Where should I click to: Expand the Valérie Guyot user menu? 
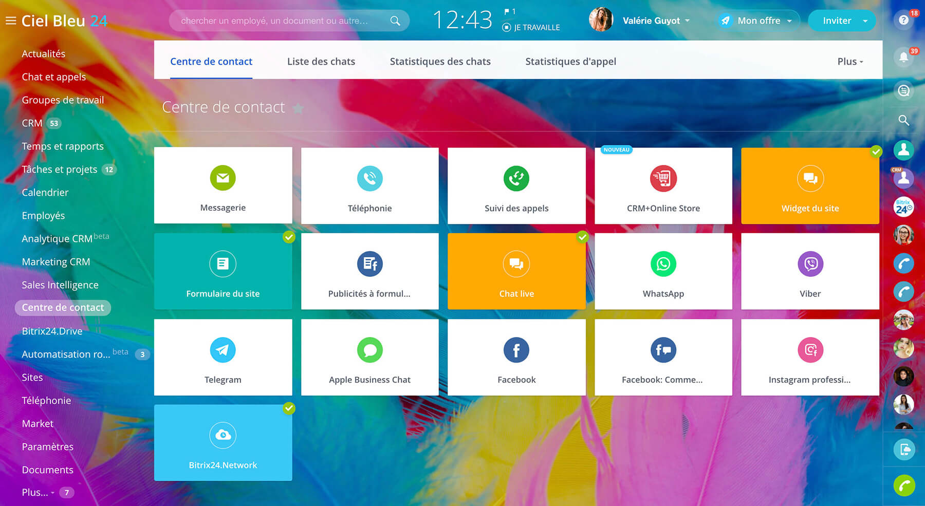656,21
